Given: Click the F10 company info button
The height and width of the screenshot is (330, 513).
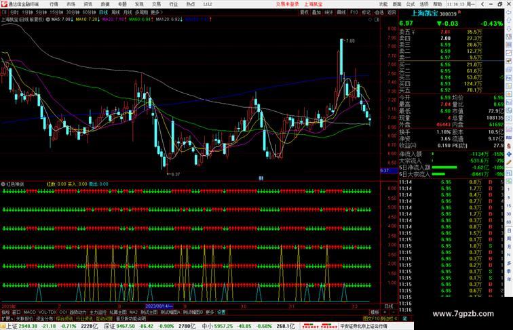Looking at the screenshot, I should [354, 12].
